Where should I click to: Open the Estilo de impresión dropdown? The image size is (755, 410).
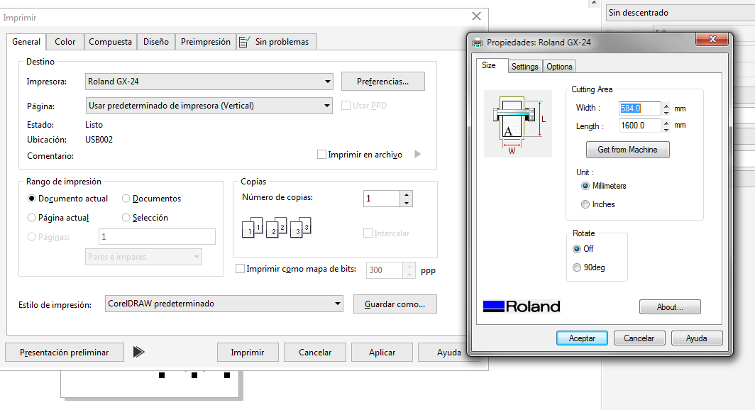click(224, 304)
